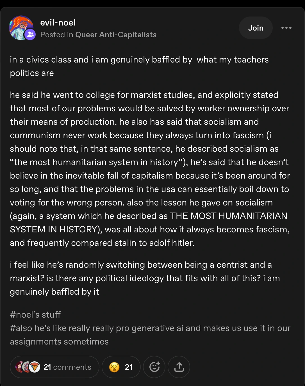Viewport: 305px width, 386px height.
Task: Visit the Queer Anti-Capitalists community
Action: (116, 35)
